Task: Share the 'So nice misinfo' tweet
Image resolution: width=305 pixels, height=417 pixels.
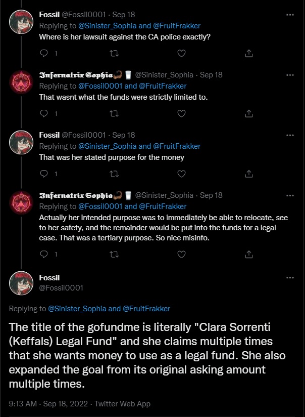Action: pos(248,254)
